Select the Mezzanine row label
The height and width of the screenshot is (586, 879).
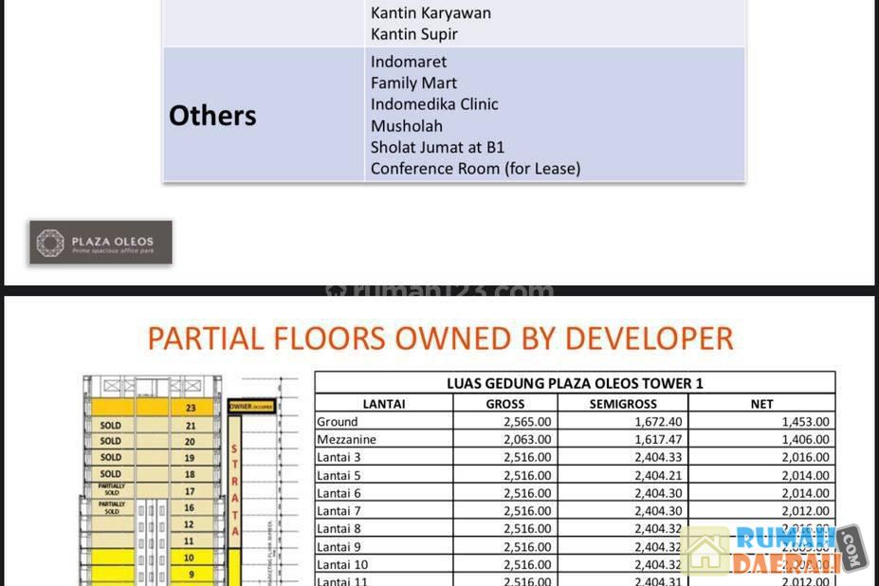[346, 439]
